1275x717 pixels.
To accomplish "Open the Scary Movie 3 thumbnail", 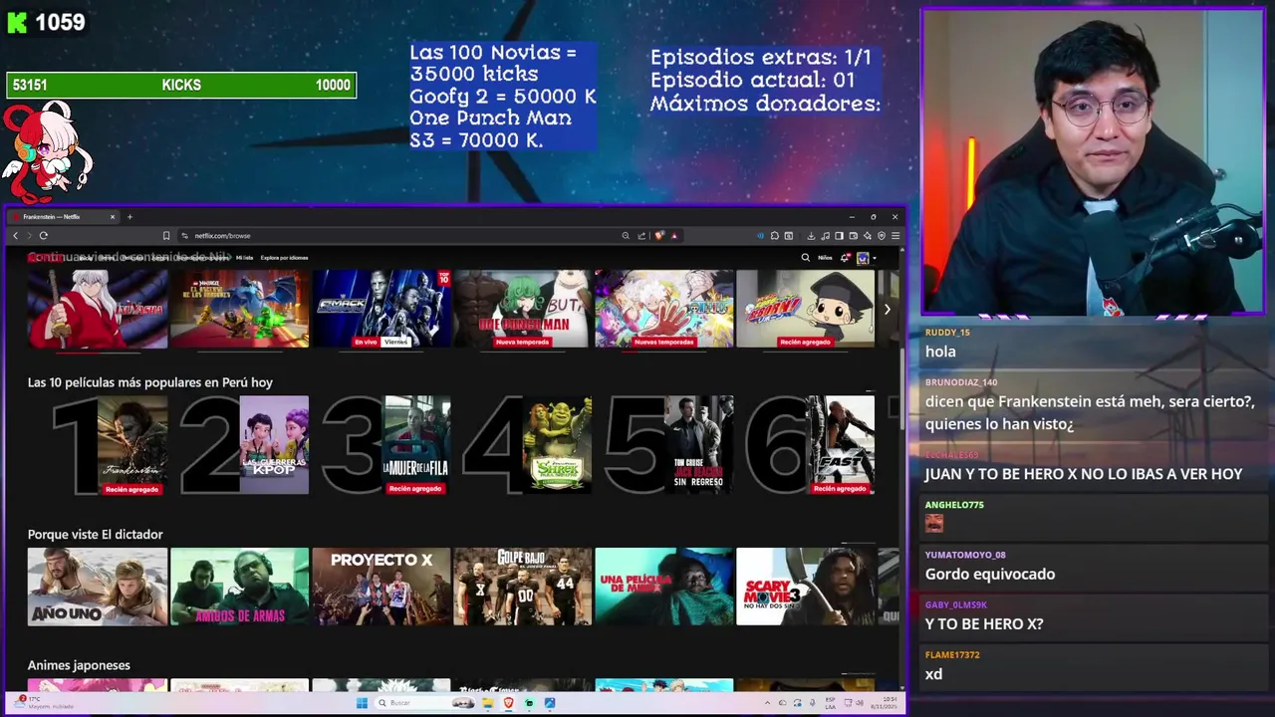I will coord(806,587).
